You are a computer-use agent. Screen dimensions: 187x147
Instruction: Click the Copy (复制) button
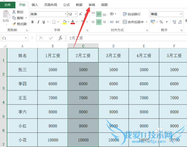pos(18,18)
